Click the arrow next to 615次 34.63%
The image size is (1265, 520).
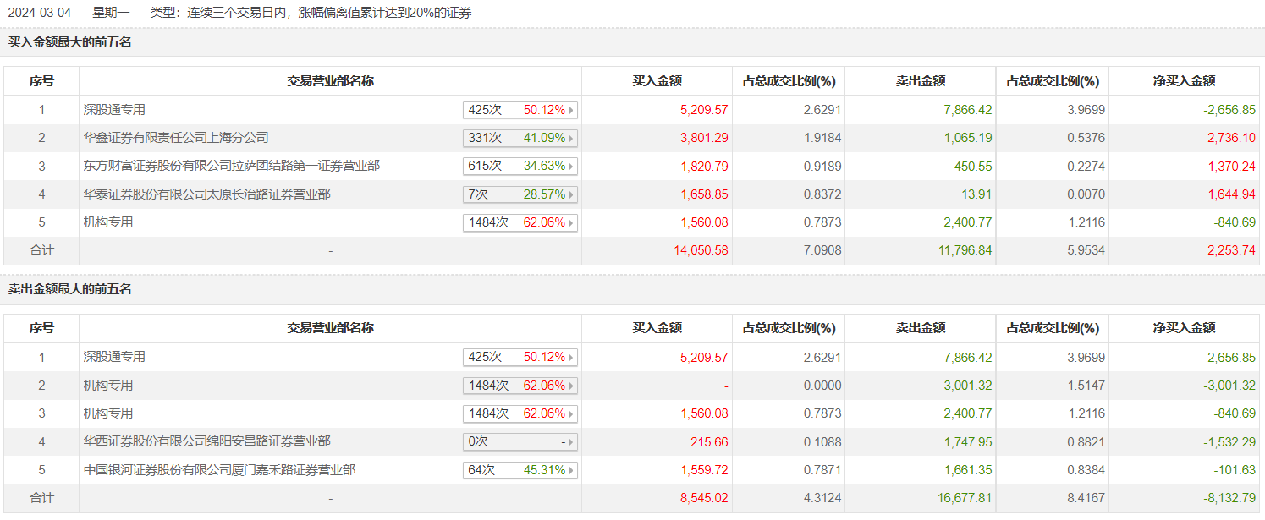pos(572,167)
